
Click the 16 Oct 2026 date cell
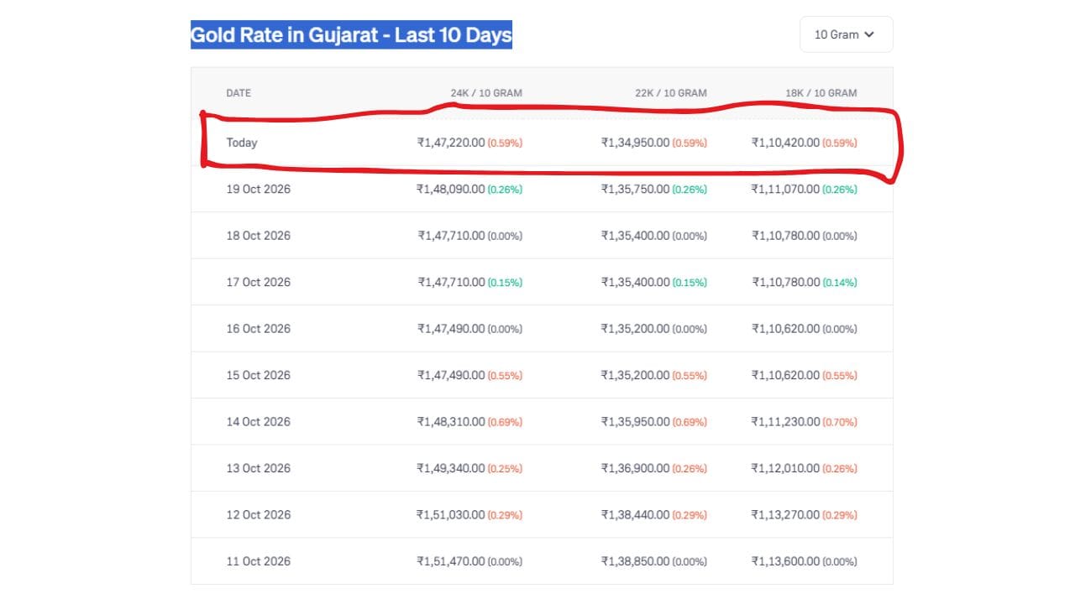(x=259, y=329)
